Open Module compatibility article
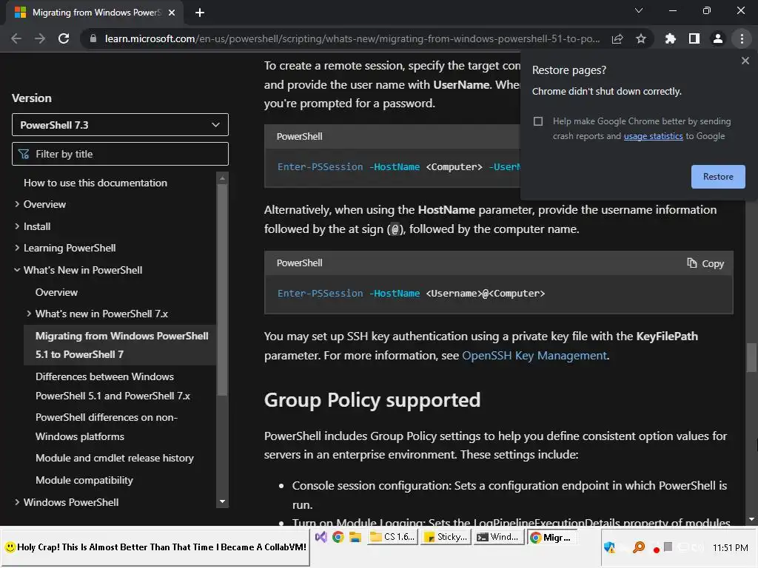The height and width of the screenshot is (568, 758). pyautogui.click(x=84, y=480)
